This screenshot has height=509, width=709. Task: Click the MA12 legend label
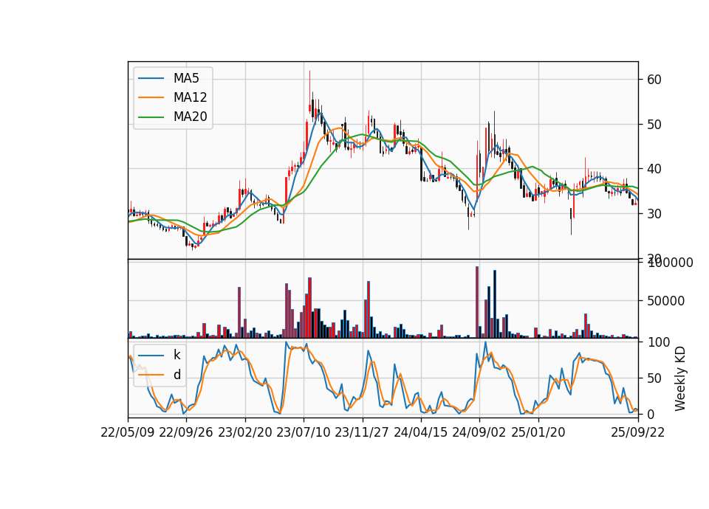190,97
